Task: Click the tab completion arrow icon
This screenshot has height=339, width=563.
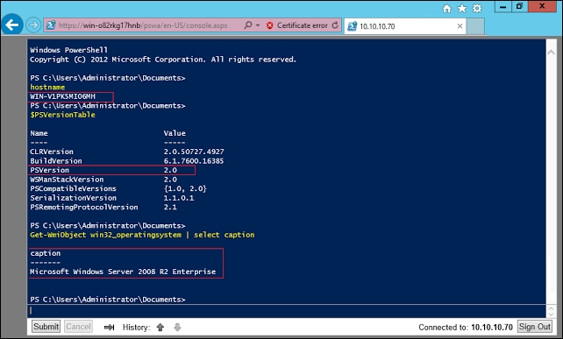Action: click(109, 327)
